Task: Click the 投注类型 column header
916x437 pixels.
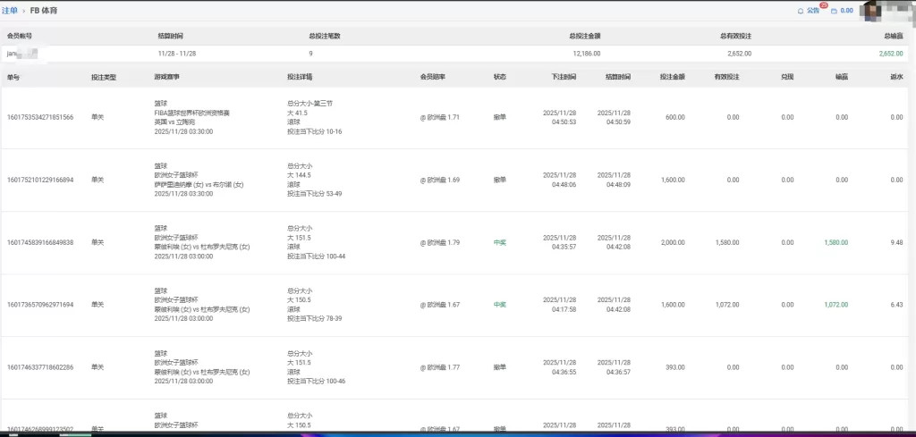Action: (x=103, y=77)
